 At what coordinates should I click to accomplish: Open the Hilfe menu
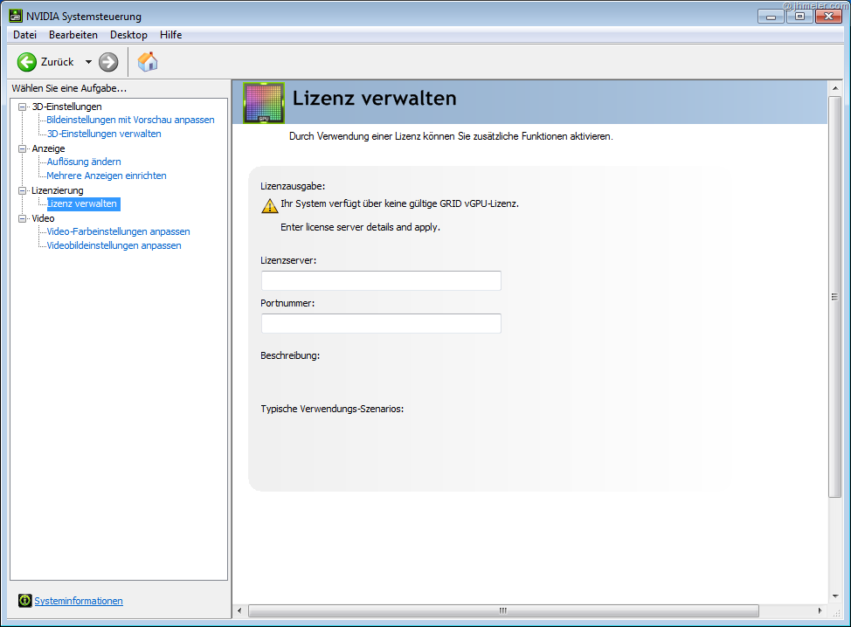tap(170, 35)
